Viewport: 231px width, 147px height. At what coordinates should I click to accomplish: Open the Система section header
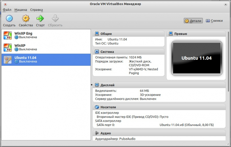(x=107, y=52)
